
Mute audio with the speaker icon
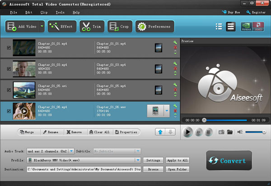tap(241, 132)
